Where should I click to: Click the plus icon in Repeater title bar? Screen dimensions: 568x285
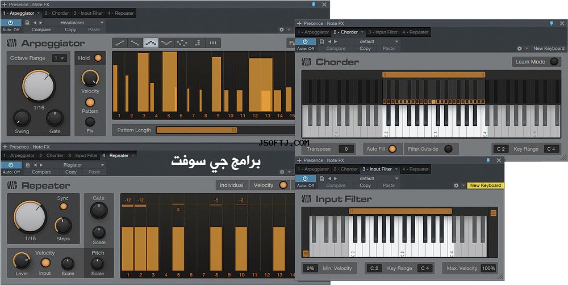coord(5,147)
